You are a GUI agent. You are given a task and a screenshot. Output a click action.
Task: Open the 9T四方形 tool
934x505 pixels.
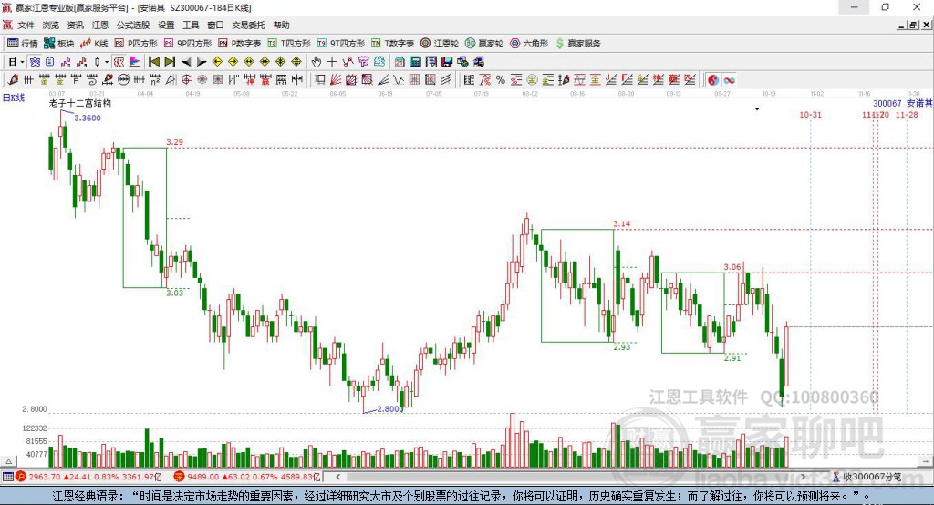click(x=341, y=44)
